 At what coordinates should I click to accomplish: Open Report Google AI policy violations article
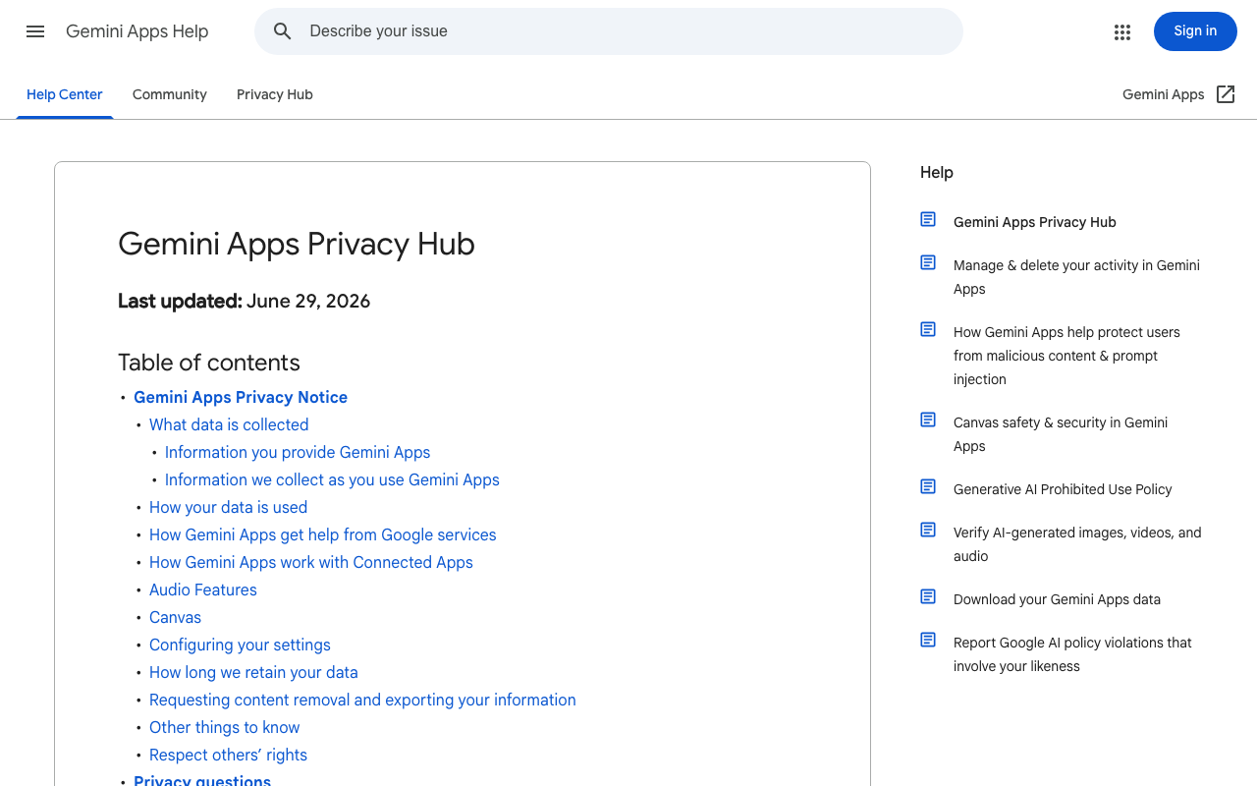click(1072, 654)
